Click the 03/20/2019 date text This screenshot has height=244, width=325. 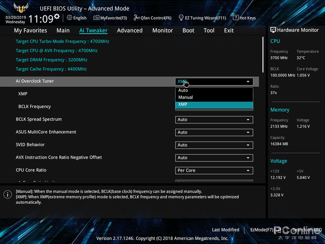point(15,17)
